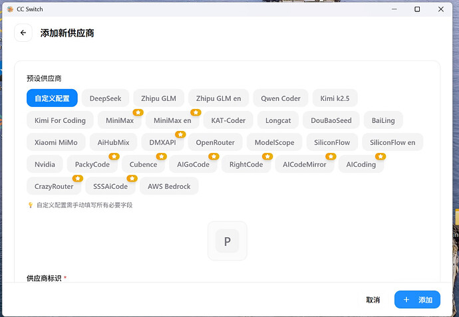Click the 预设供应商 heading
This screenshot has width=459, height=317.
pyautogui.click(x=44, y=78)
